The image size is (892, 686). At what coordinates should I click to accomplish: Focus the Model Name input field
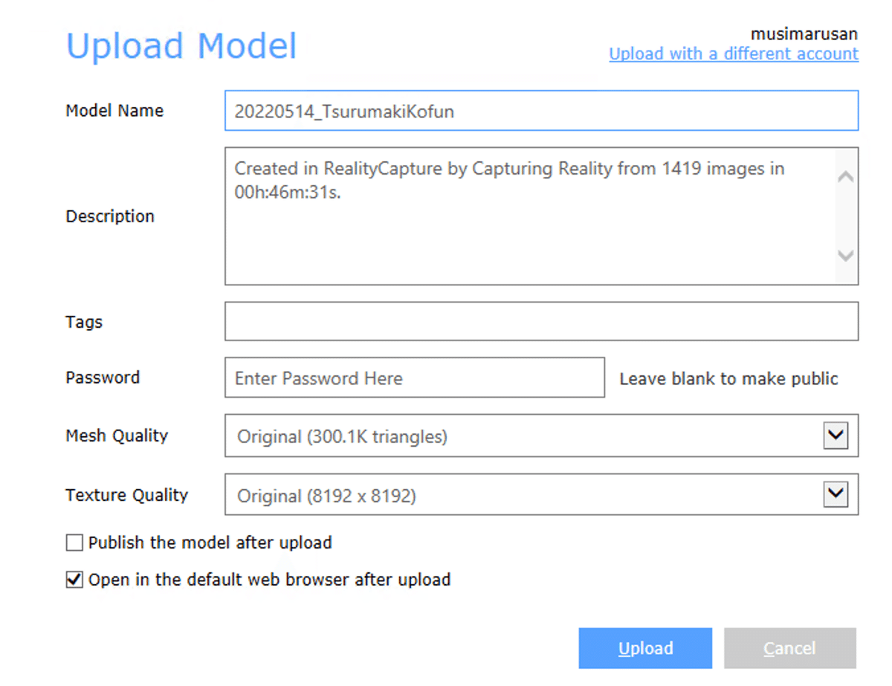tap(541, 111)
